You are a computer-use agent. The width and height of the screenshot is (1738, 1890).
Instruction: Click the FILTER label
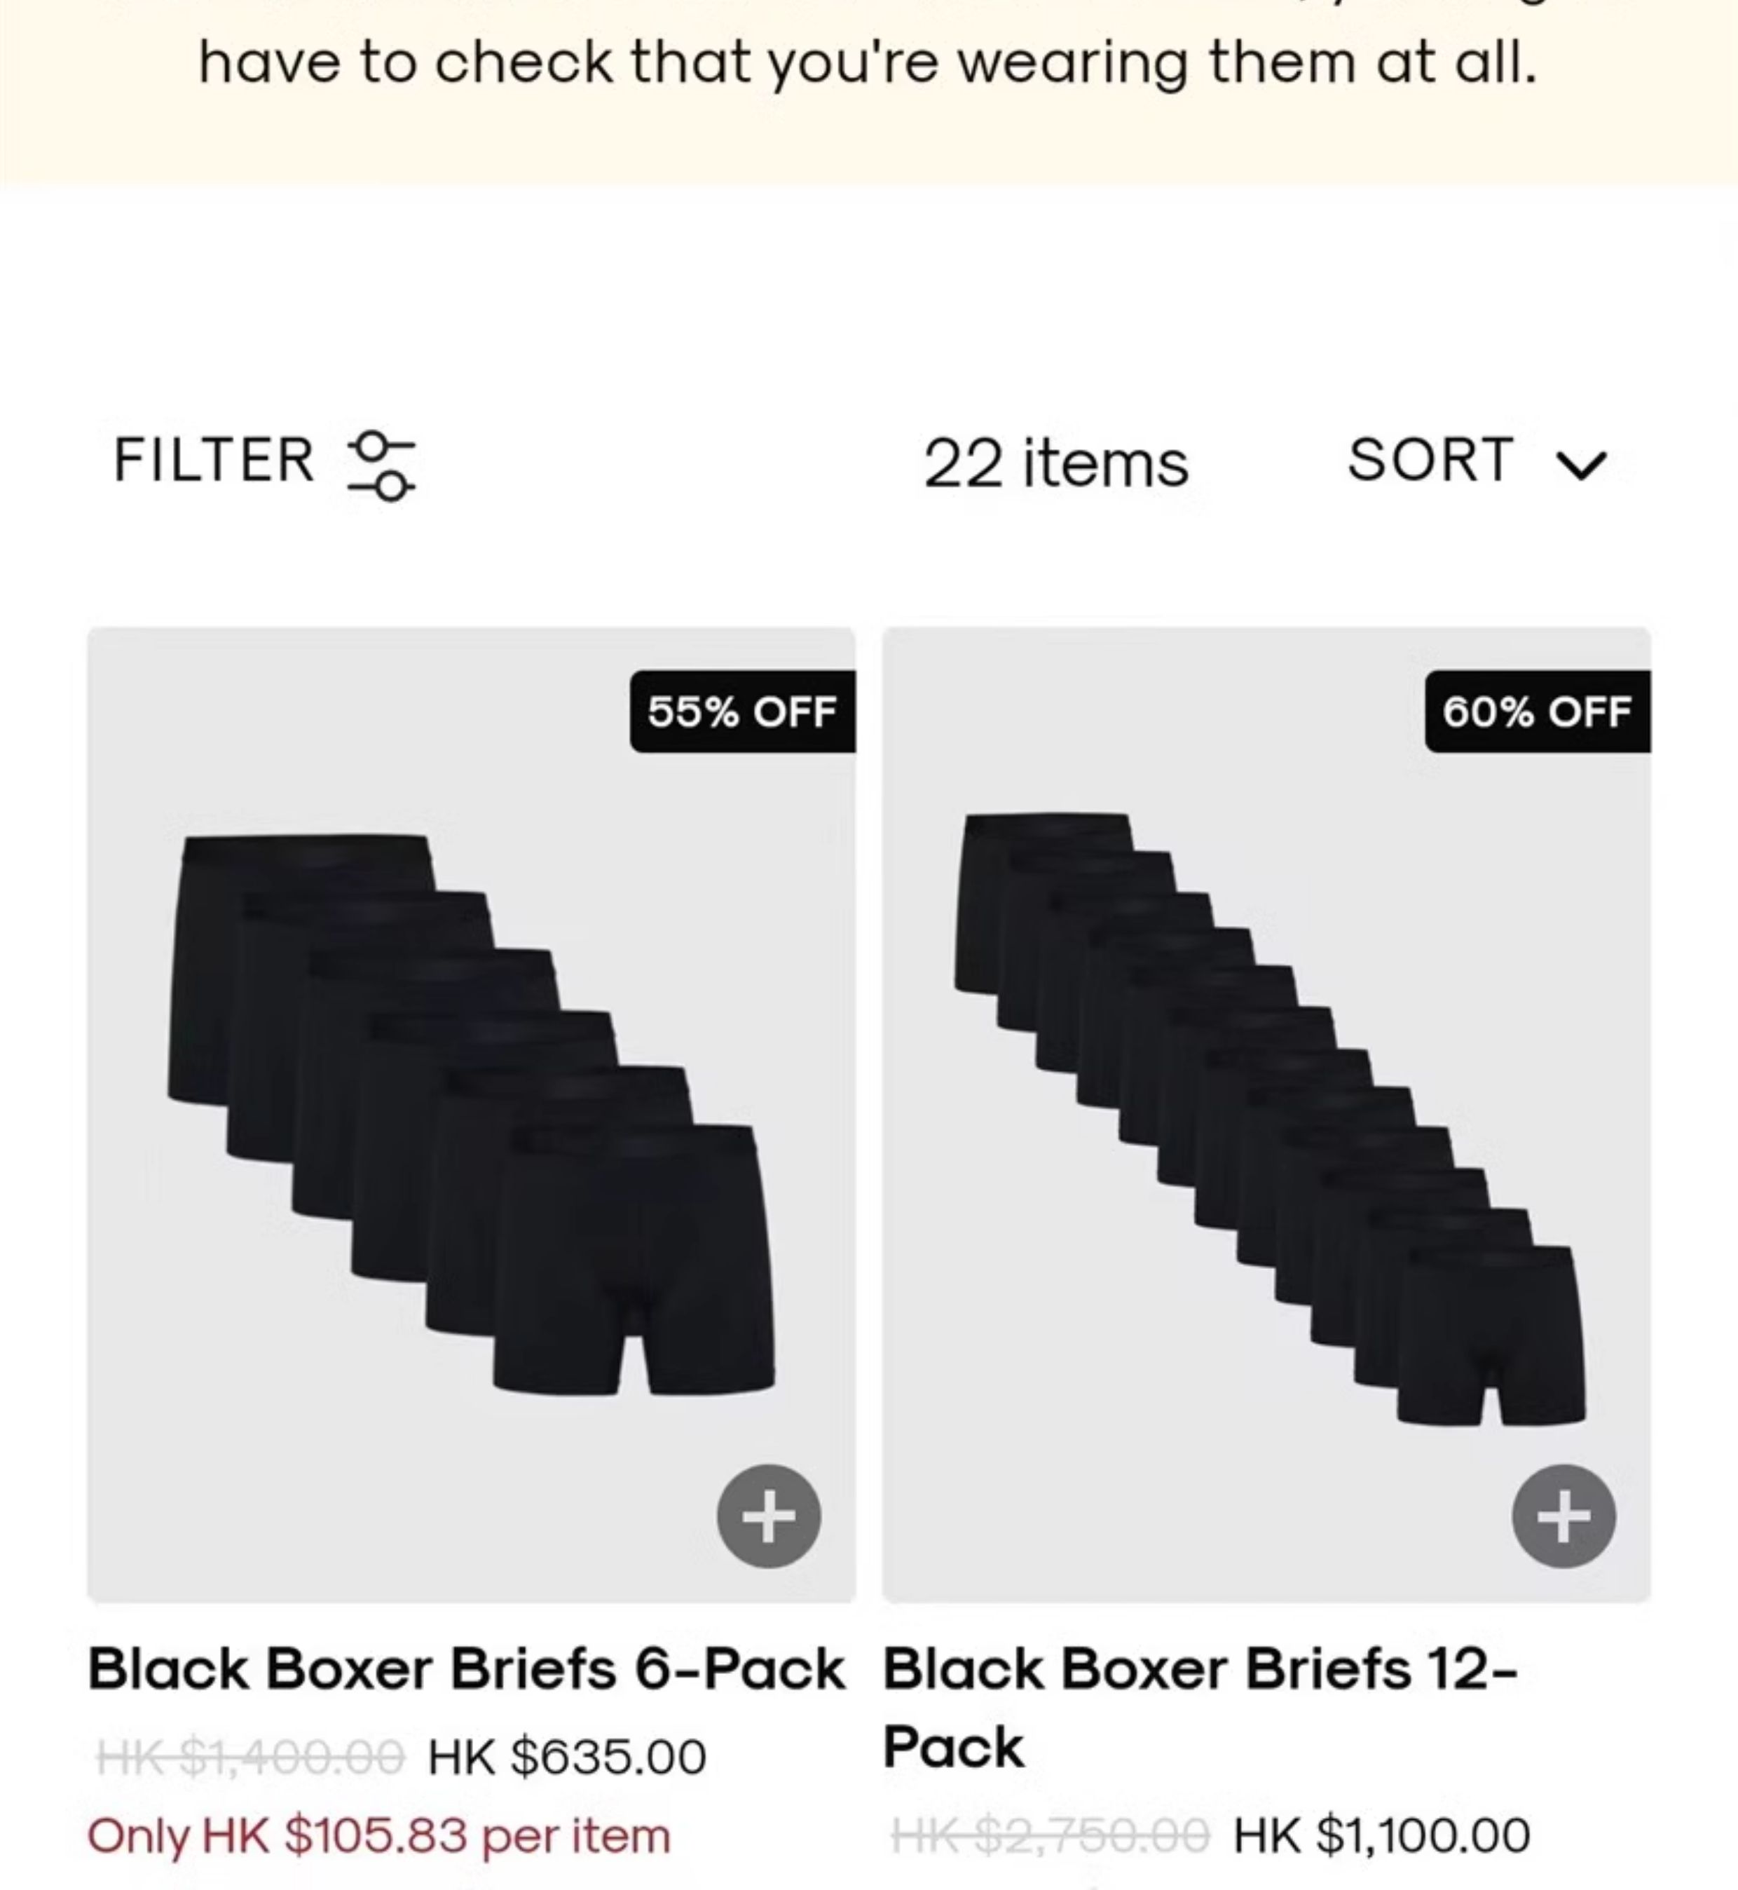(x=214, y=461)
